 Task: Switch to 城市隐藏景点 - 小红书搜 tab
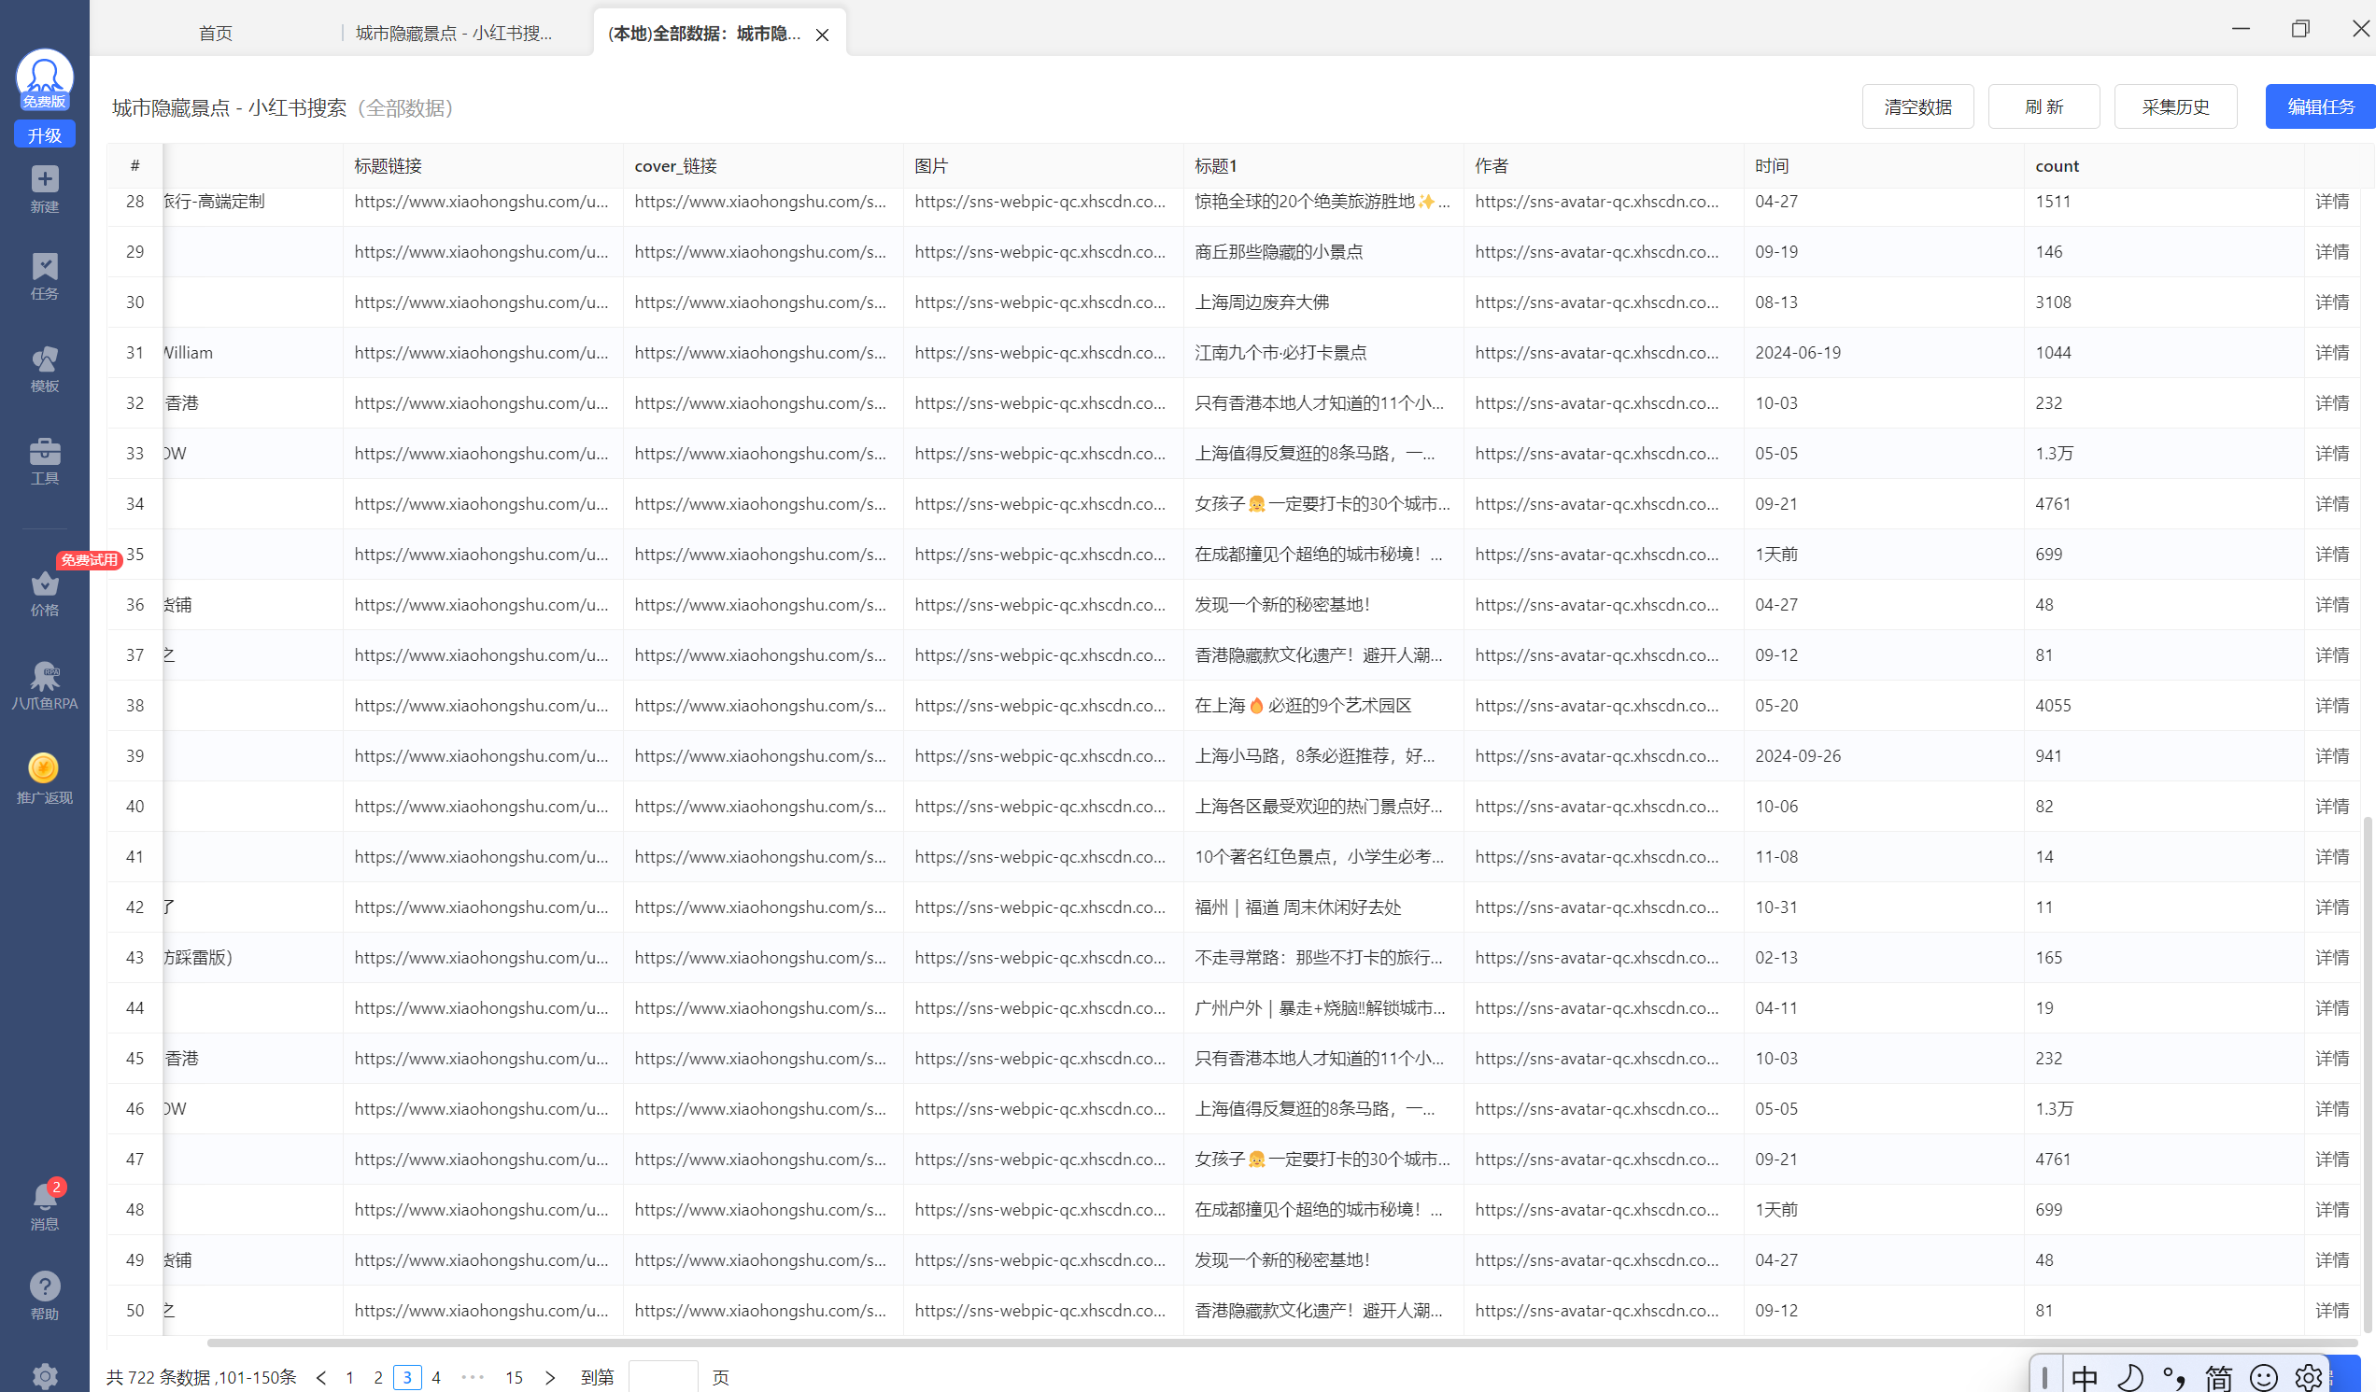(454, 34)
